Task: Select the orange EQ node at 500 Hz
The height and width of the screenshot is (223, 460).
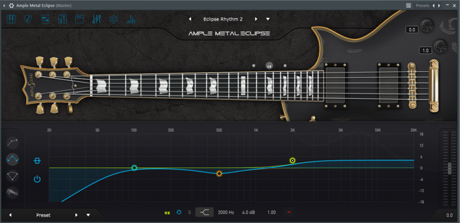Action: coord(219,174)
